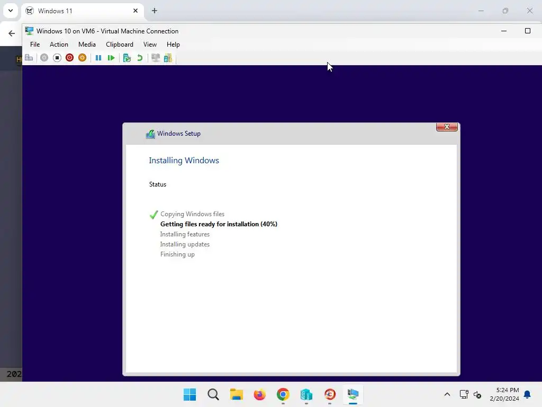Switch to the Windows 11 browser tab

point(83,11)
